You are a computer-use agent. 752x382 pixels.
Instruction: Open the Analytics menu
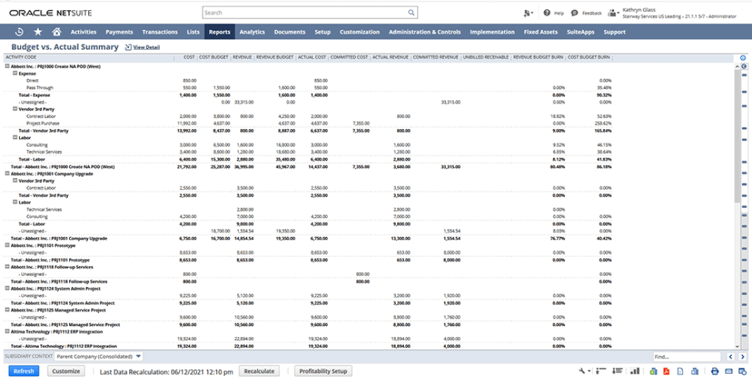click(252, 32)
